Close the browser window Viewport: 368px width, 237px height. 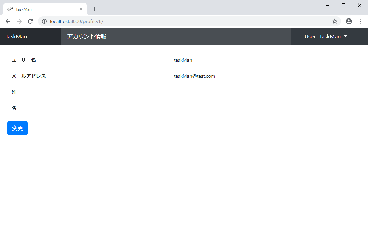(x=359, y=5)
